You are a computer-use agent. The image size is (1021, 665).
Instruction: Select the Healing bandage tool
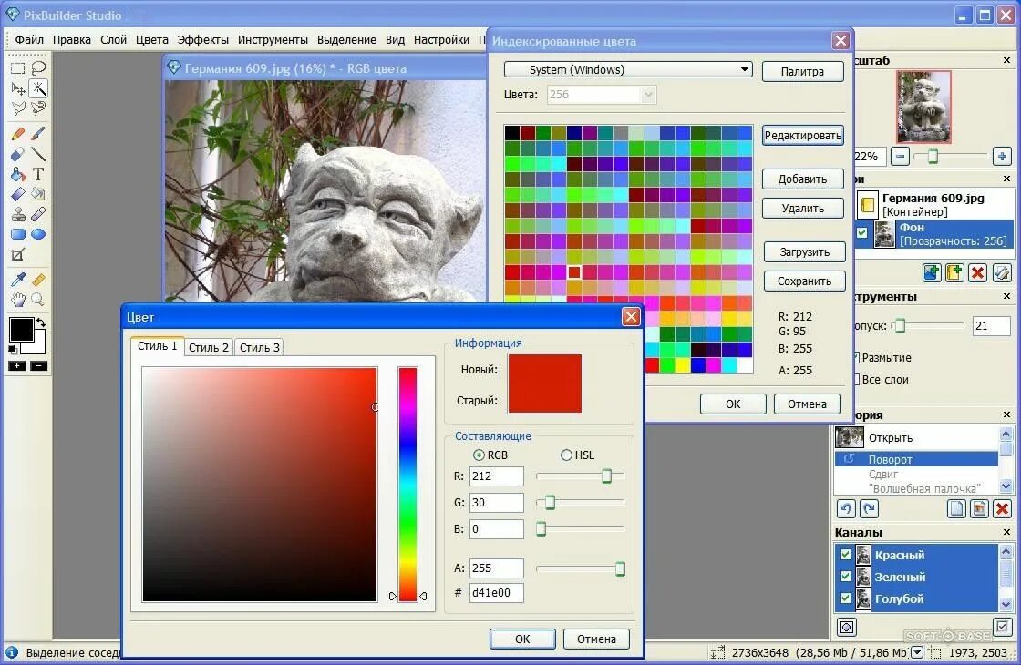(x=38, y=214)
